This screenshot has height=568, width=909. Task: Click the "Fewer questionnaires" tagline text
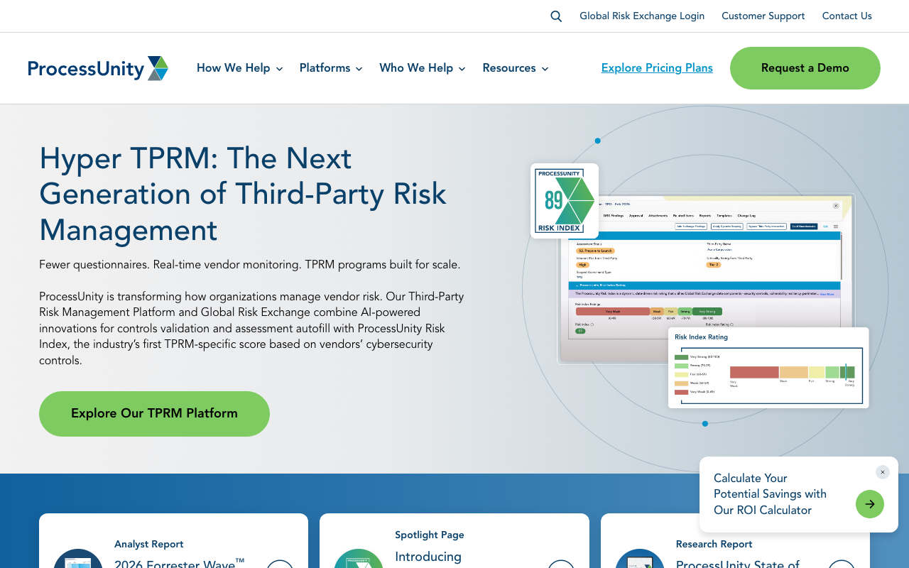click(x=250, y=265)
